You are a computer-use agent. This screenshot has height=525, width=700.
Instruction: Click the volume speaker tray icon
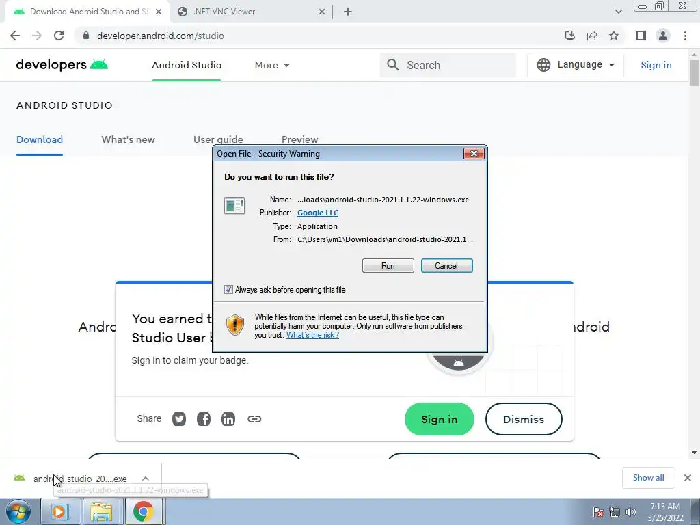point(631,512)
